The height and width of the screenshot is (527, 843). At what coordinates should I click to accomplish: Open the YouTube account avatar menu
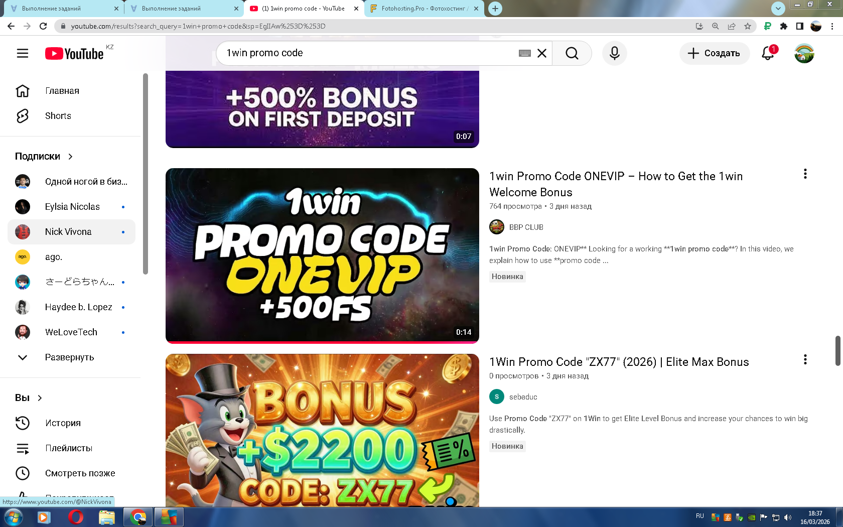coord(804,53)
